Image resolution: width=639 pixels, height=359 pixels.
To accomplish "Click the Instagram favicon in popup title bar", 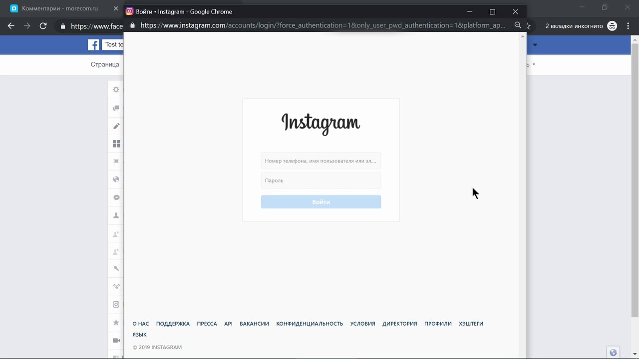I will coord(129,11).
